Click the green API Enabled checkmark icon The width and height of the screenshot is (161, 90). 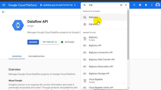[x=62, y=42]
